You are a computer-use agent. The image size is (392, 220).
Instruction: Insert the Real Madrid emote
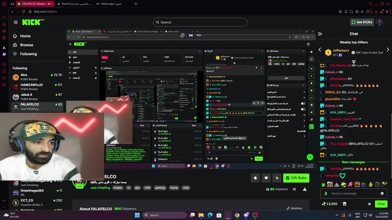[371, 185]
